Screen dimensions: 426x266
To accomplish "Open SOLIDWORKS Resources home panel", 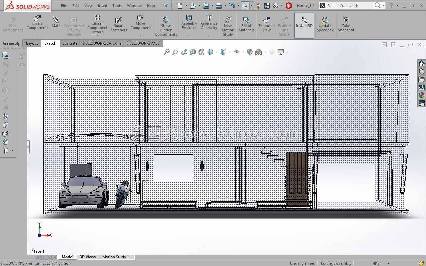I will 422,63.
